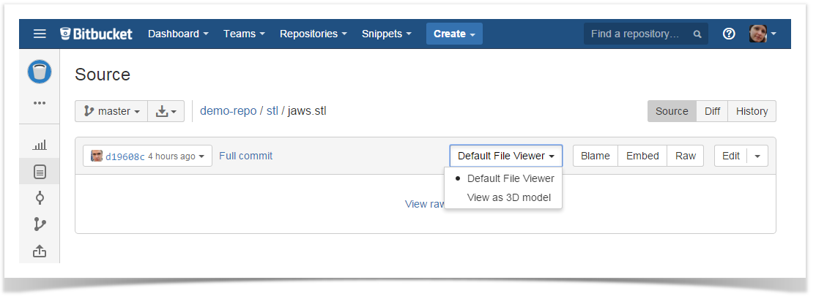Open the Commits sidebar icon
Viewport: 816px width, 299px height.
[x=40, y=197]
